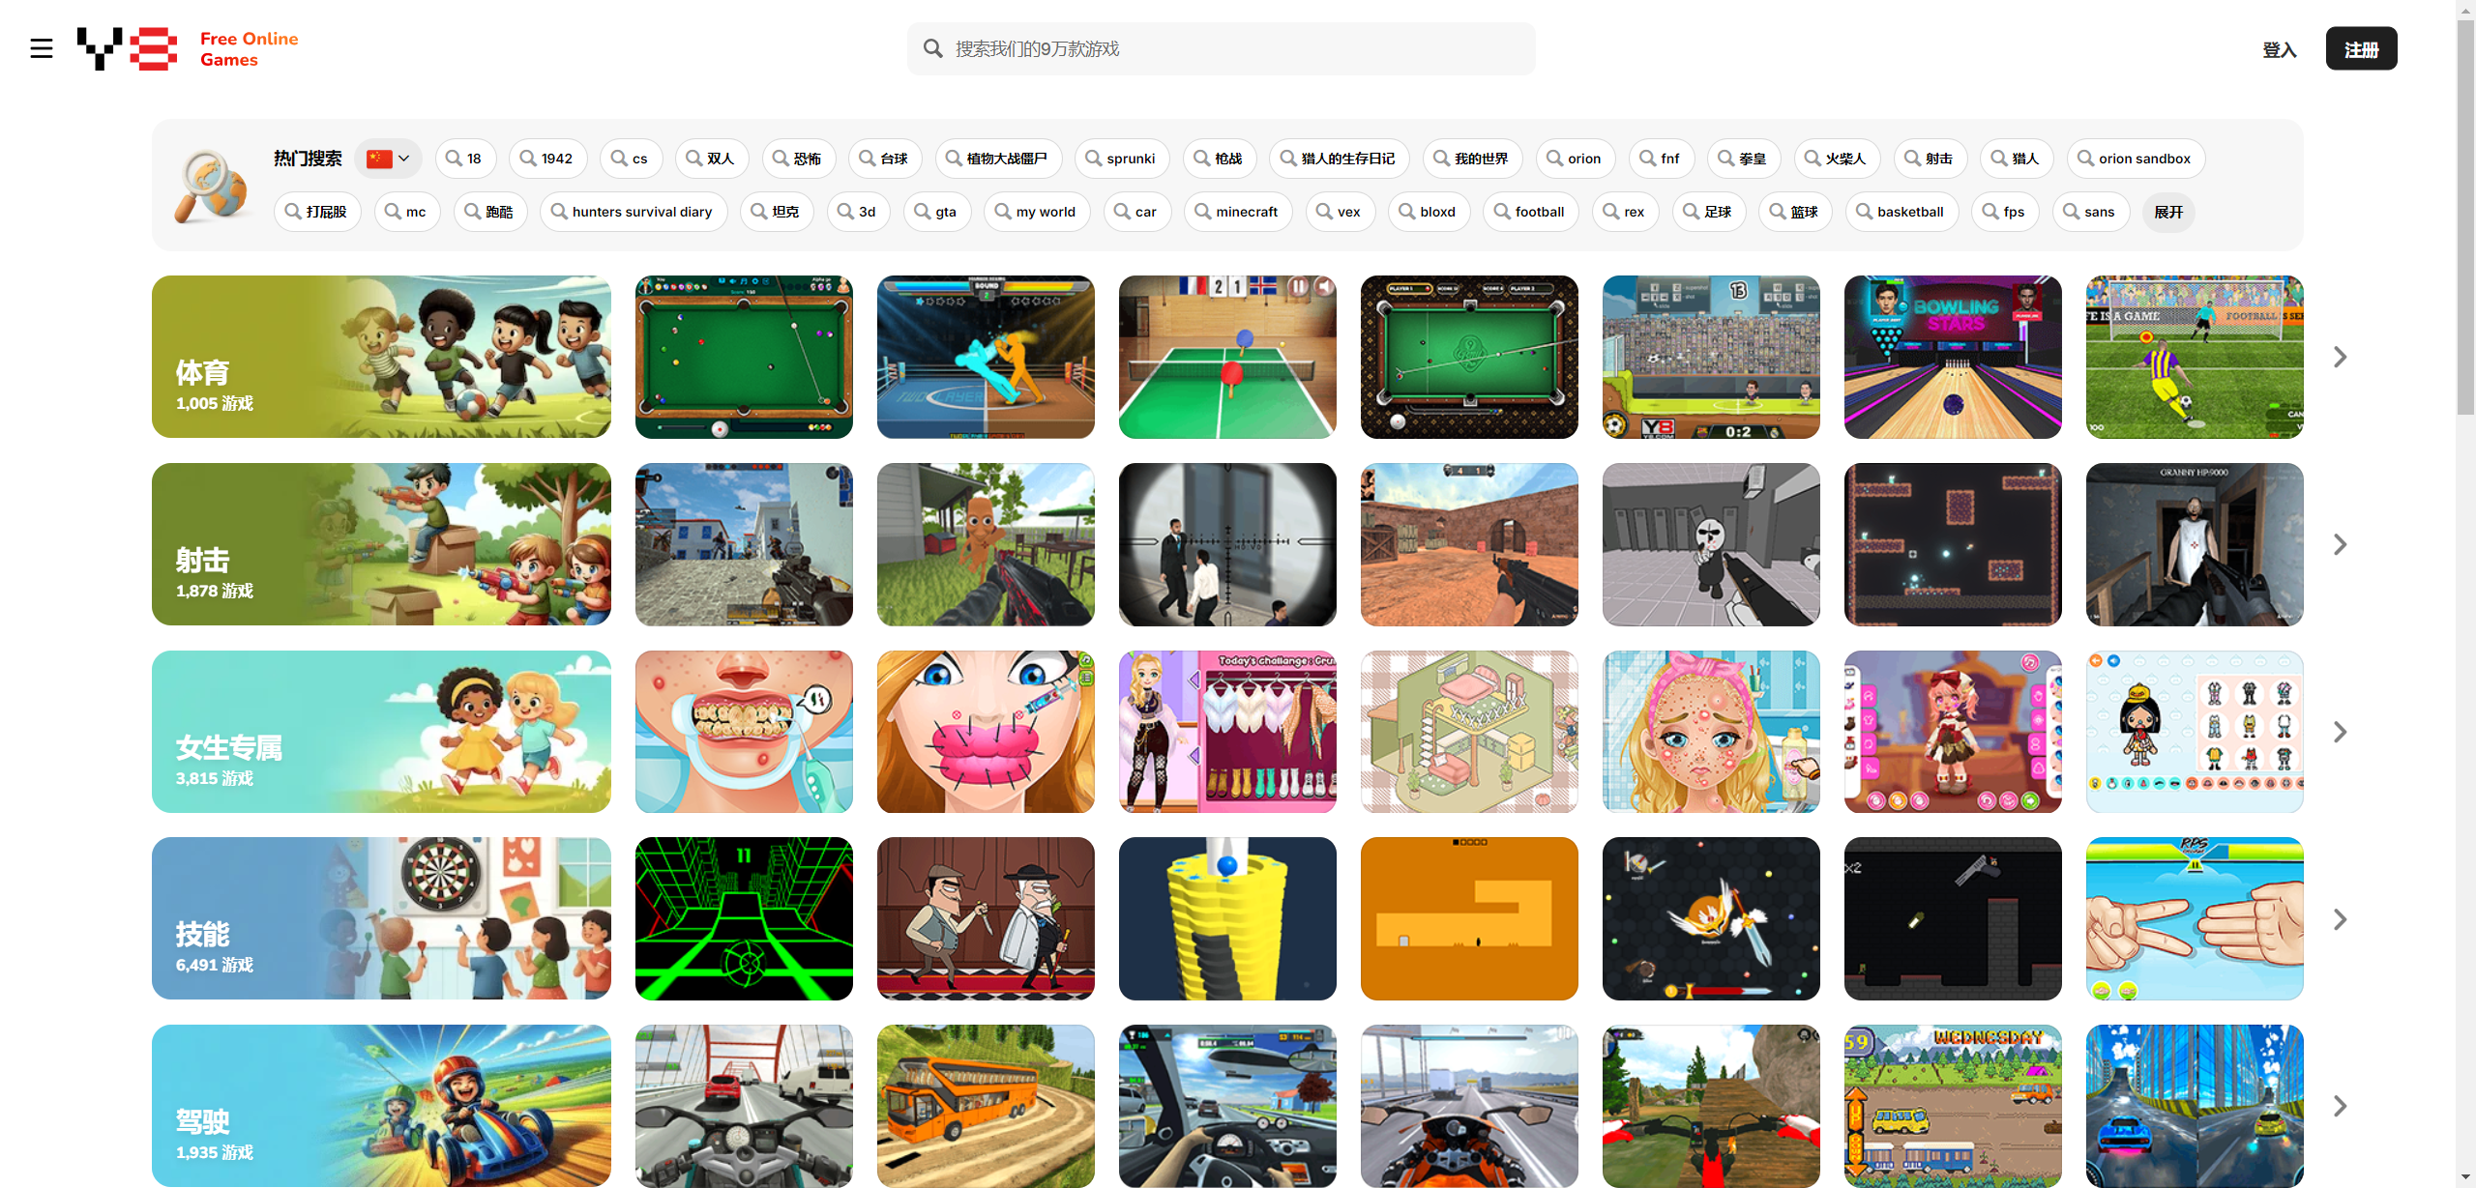Select the sprunki search tag
2476x1188 pixels.
1121,159
